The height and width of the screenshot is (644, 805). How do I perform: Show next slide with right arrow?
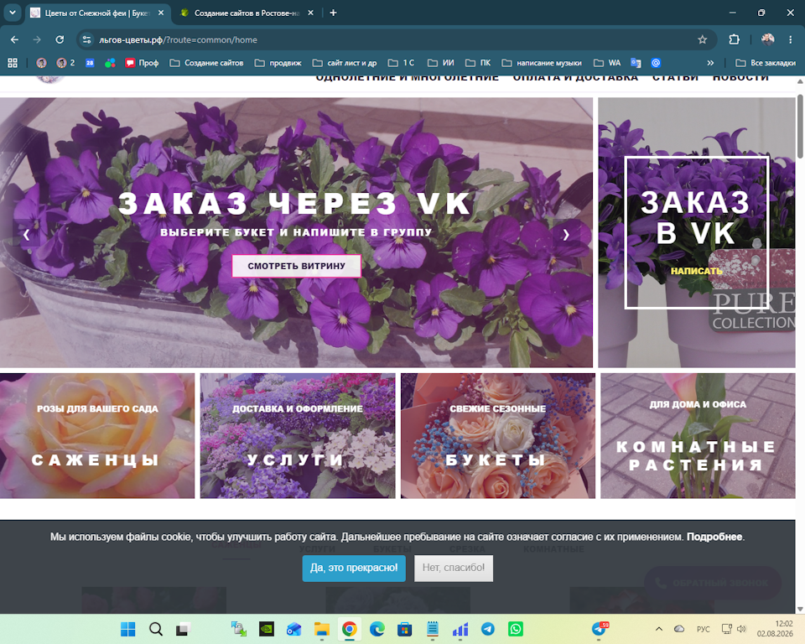coord(566,235)
